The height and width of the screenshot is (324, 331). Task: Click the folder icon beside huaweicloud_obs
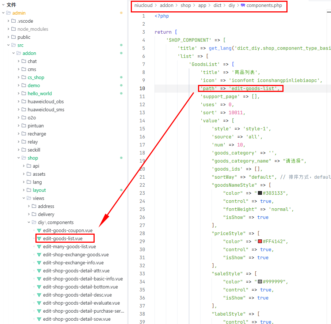click(24, 101)
